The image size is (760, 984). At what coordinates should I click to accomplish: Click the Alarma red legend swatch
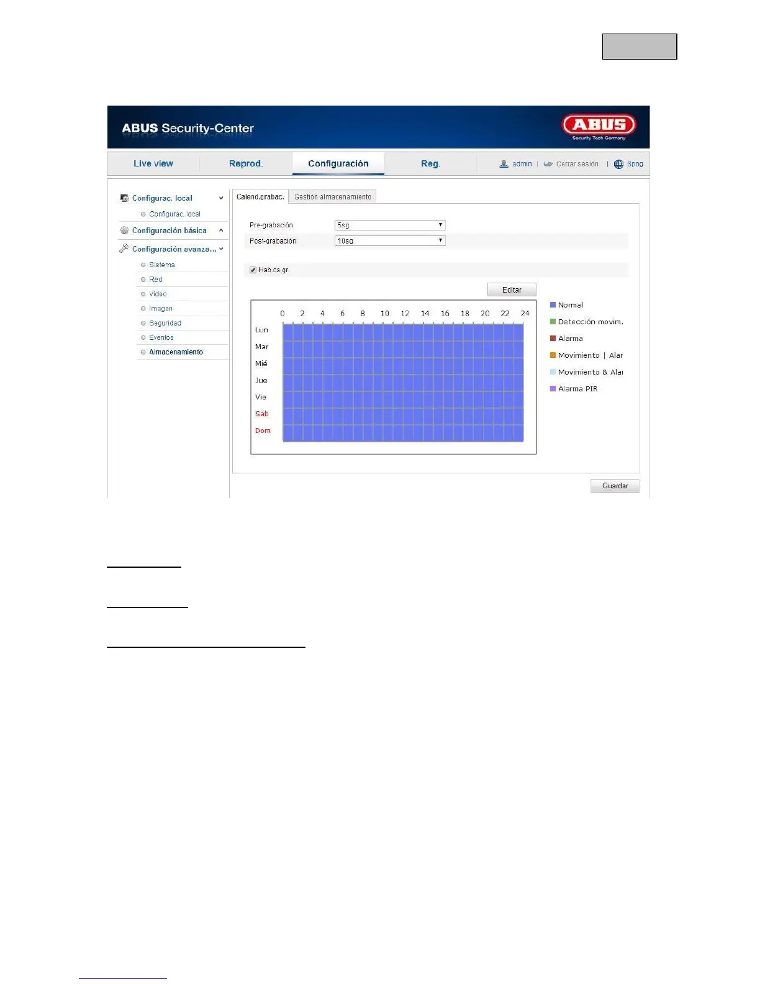click(x=553, y=339)
